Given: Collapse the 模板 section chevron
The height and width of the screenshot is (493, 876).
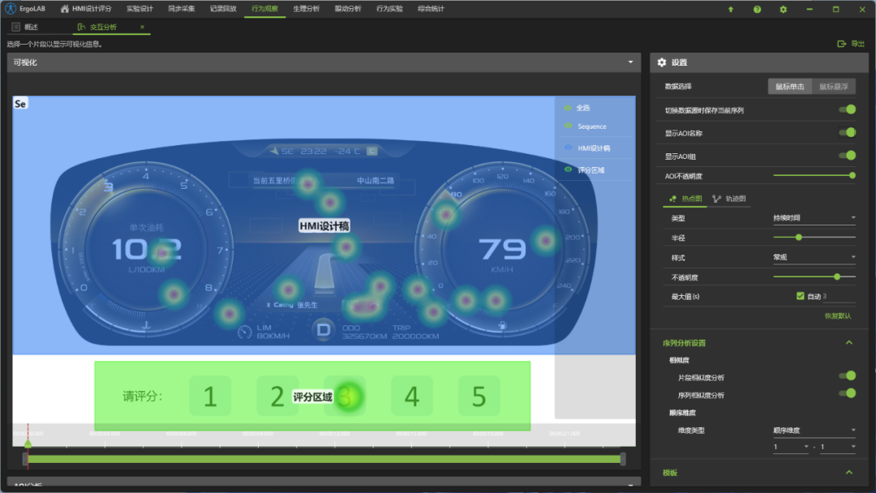Looking at the screenshot, I should (x=849, y=473).
